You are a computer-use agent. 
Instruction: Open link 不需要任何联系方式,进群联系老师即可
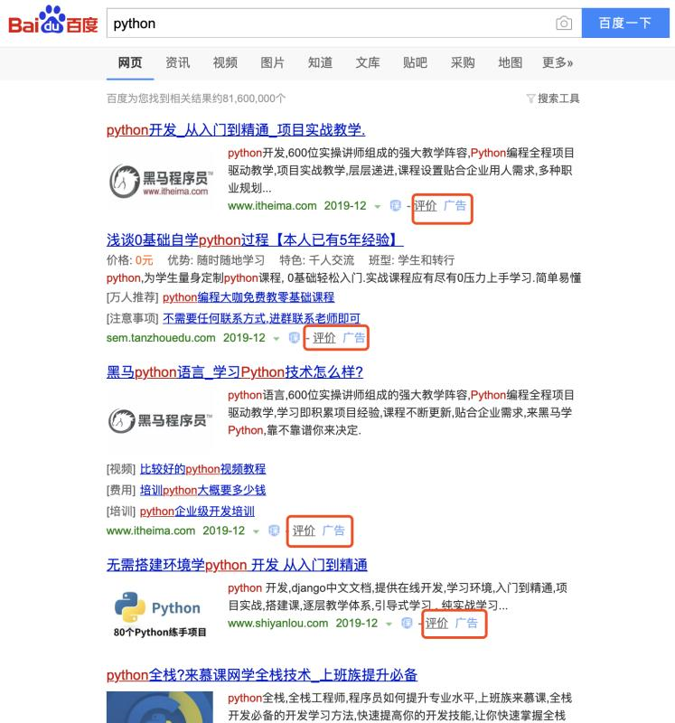[x=261, y=319]
